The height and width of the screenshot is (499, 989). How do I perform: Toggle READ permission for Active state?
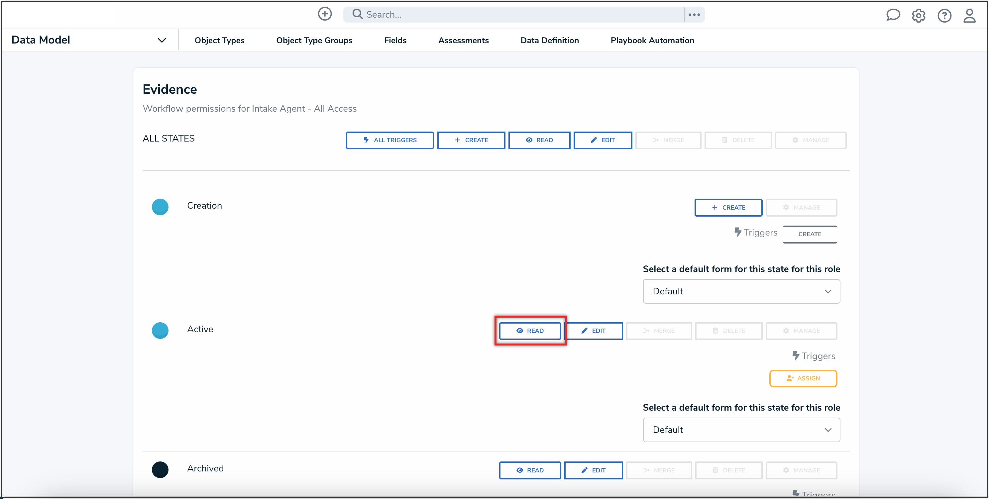530,331
